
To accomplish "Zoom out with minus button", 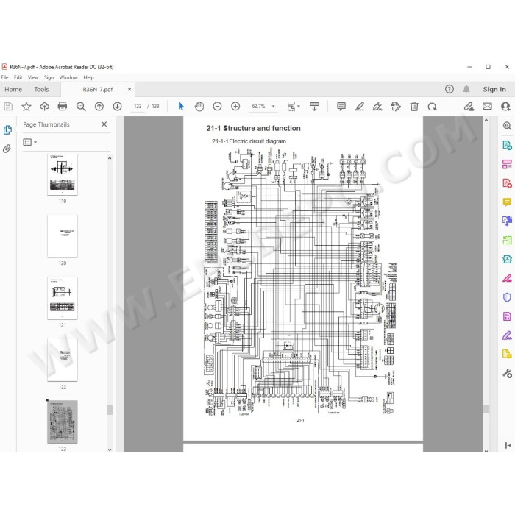I will [217, 107].
